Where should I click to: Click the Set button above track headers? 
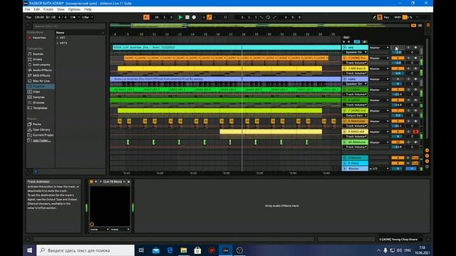346,38
